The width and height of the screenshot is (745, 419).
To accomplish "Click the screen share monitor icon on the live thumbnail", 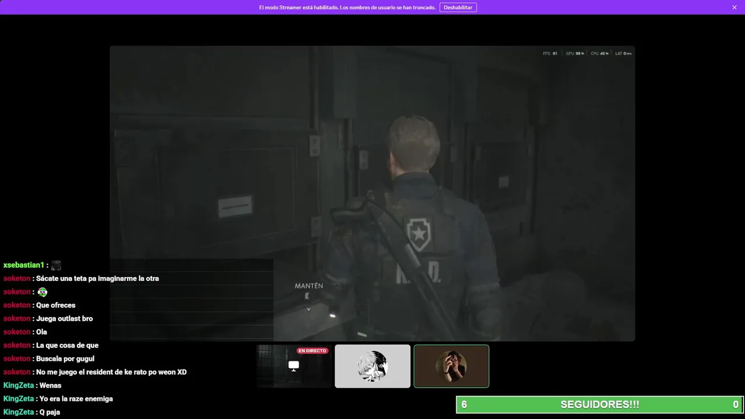I will [294, 365].
